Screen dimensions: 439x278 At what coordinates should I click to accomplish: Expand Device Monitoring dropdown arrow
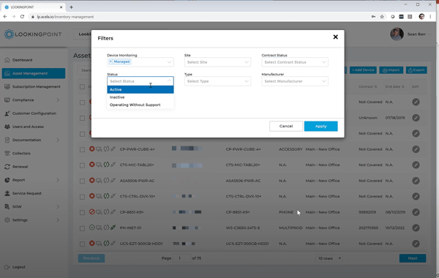[170, 62]
